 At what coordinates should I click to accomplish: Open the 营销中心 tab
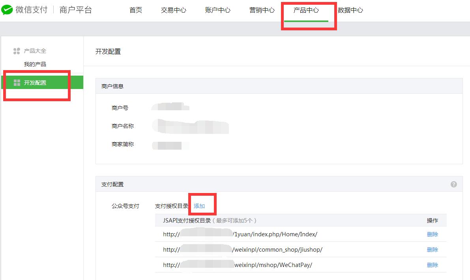pyautogui.click(x=262, y=10)
